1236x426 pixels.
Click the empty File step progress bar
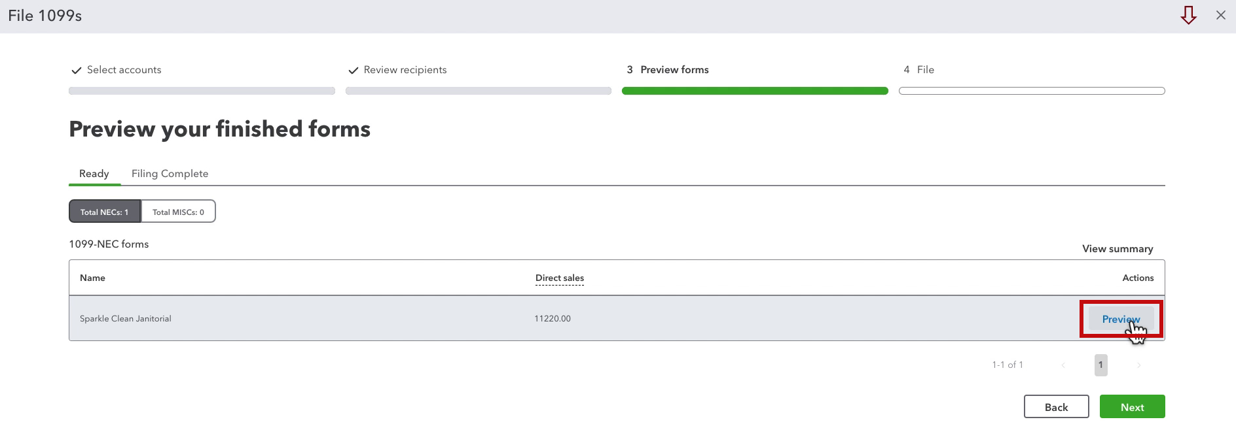point(1032,91)
